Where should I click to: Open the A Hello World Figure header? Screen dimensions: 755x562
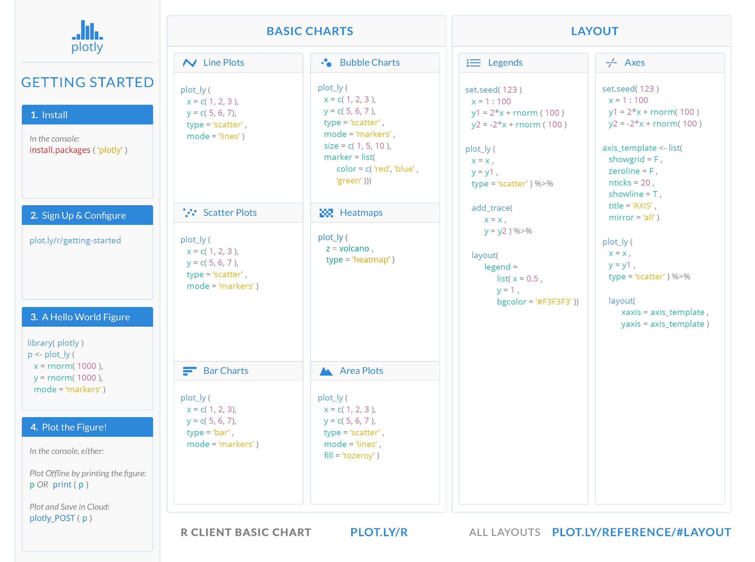pyautogui.click(x=87, y=317)
